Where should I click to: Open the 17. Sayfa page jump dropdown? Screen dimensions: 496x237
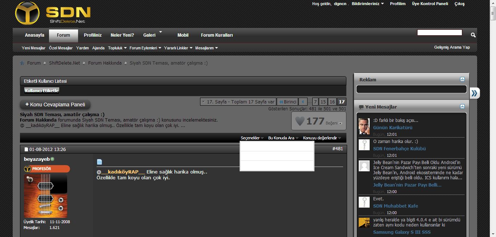(x=238, y=102)
